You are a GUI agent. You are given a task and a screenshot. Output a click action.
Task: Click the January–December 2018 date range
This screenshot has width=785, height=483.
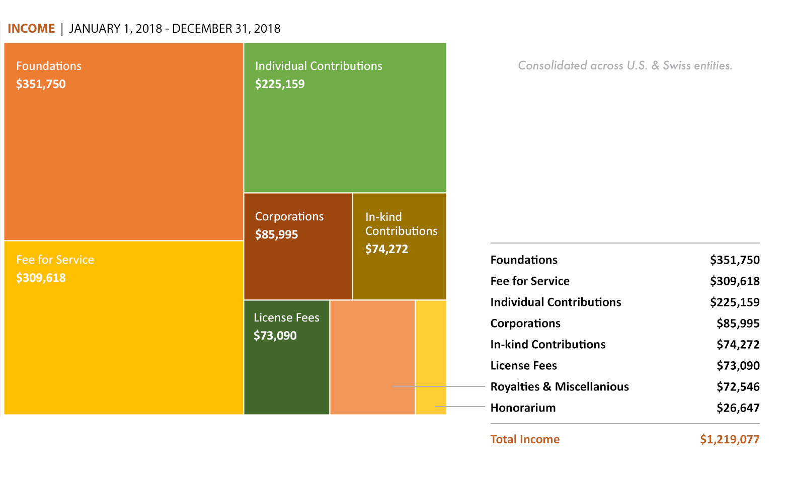[175, 29]
